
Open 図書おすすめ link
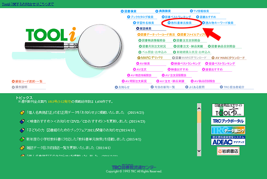coord(206,17)
